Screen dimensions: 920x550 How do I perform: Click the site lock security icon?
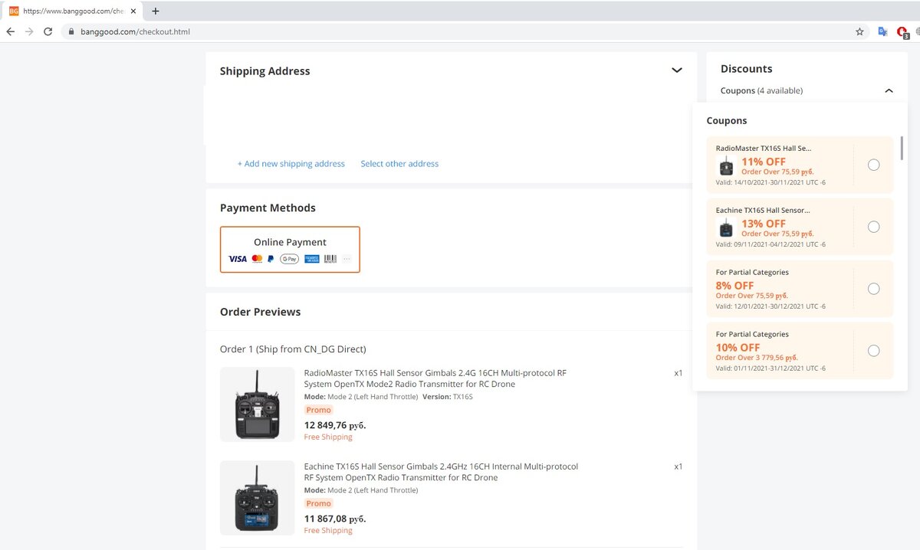pos(71,32)
